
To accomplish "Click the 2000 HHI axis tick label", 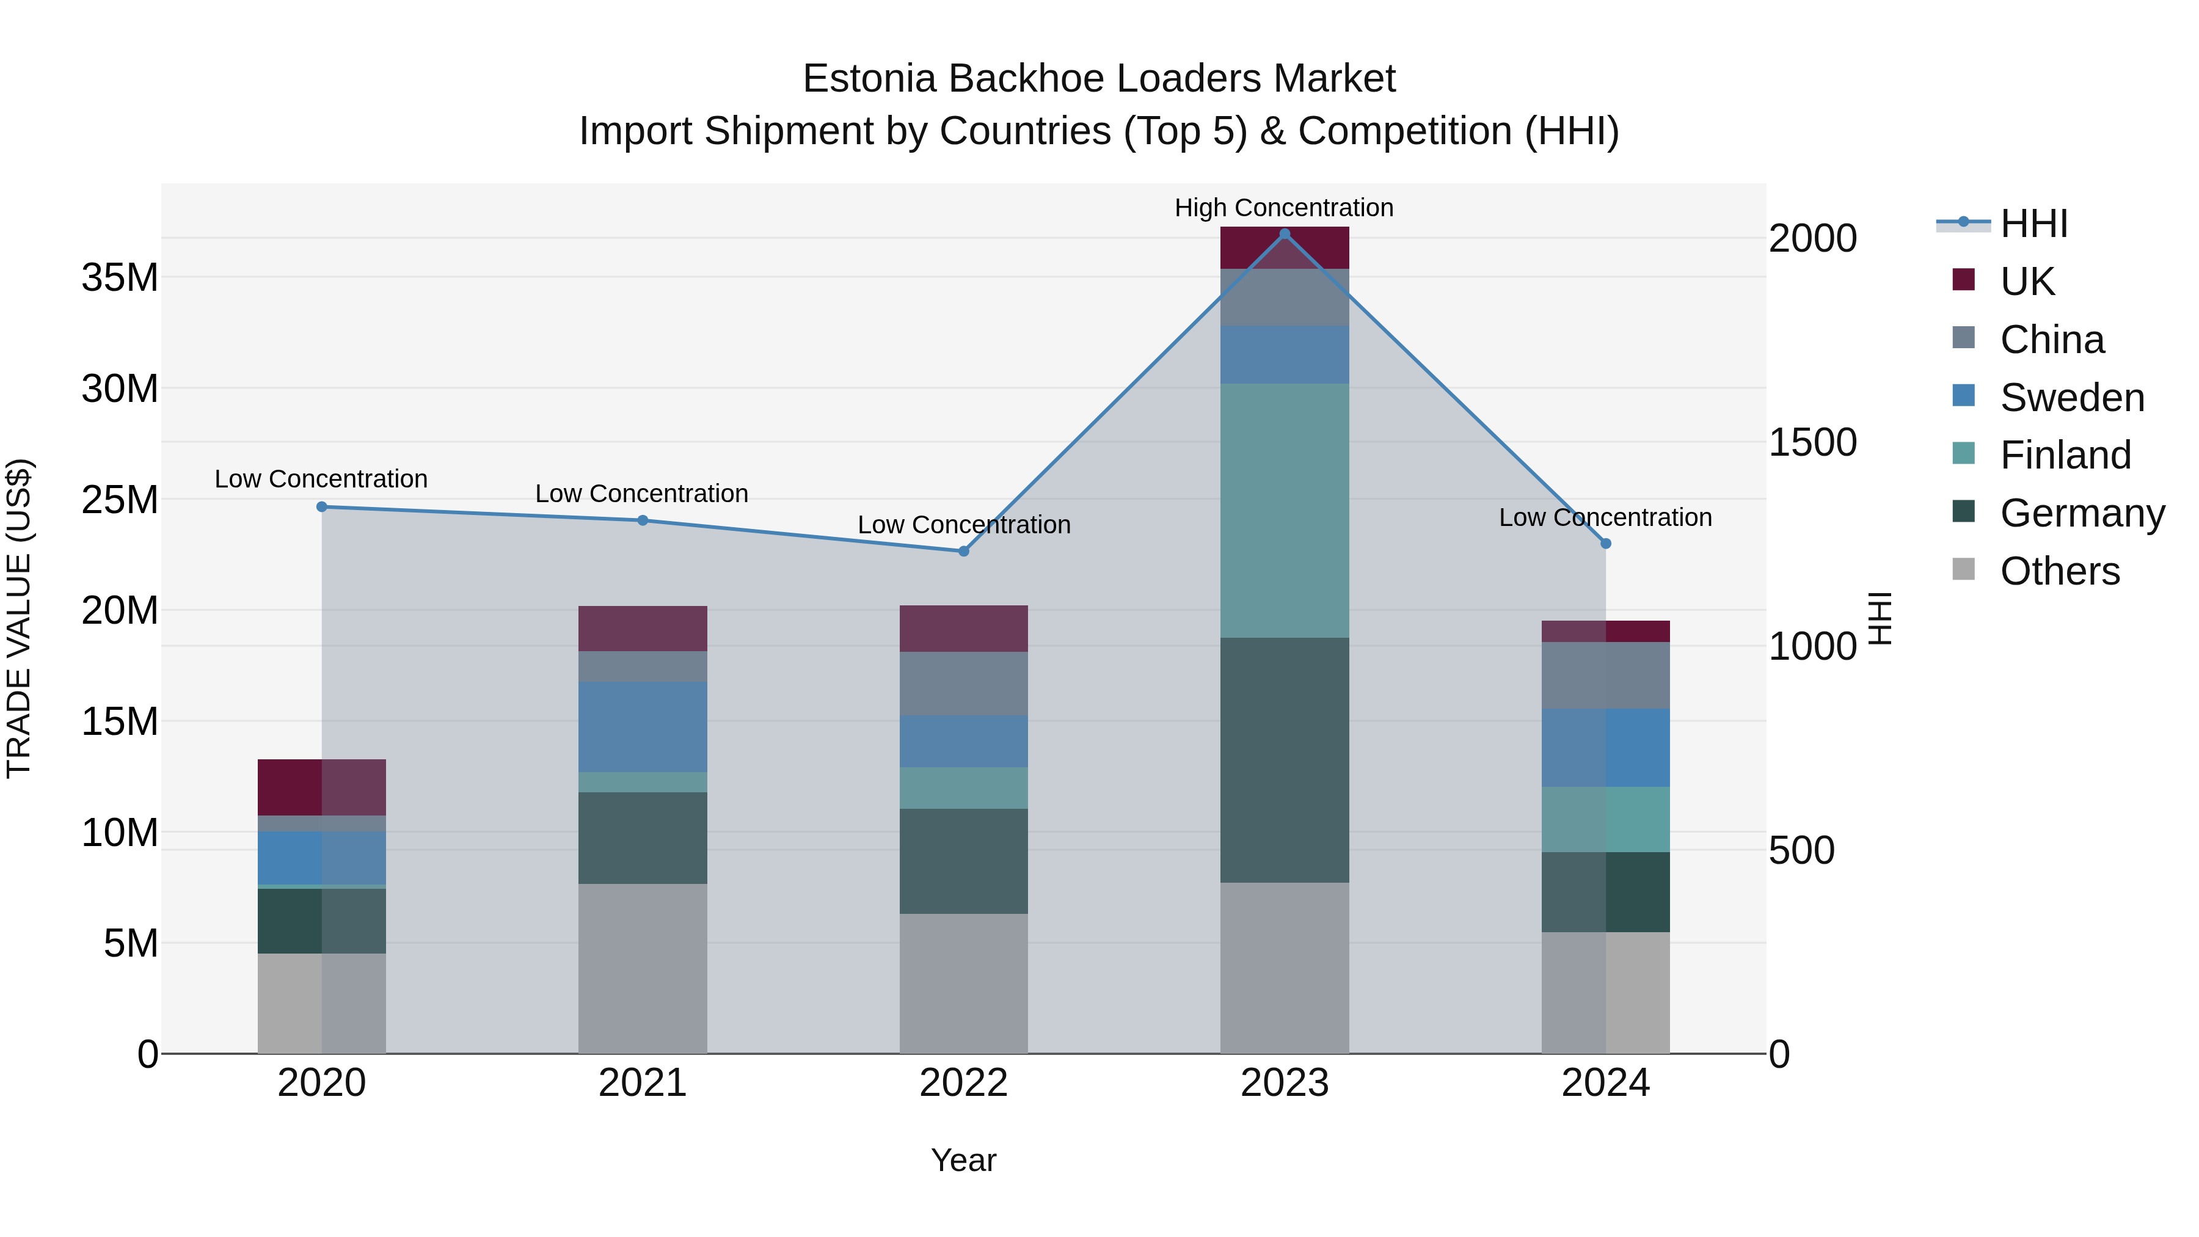I will pos(1812,238).
